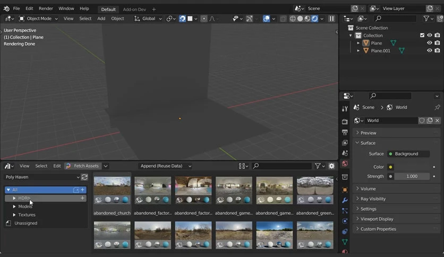Click the properties editor search field
444x257 pixels.
(390, 96)
